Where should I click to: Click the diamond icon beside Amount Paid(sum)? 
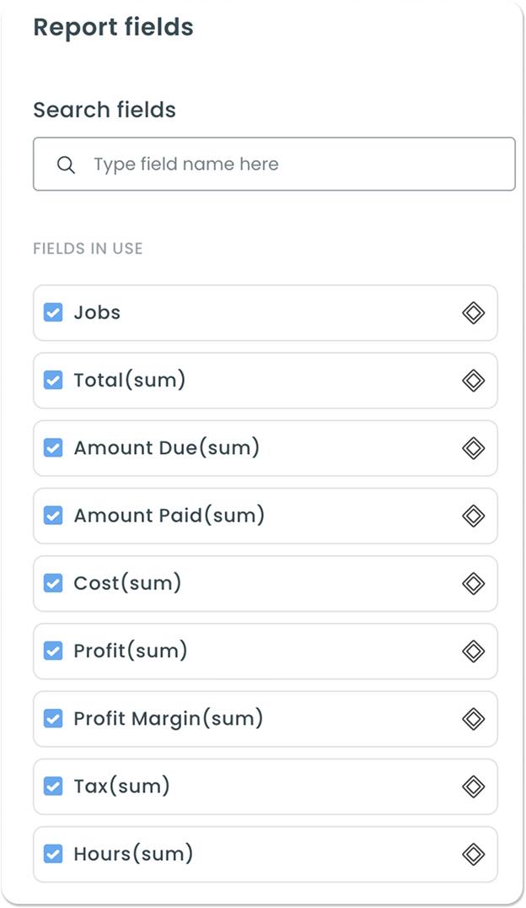[x=474, y=516]
